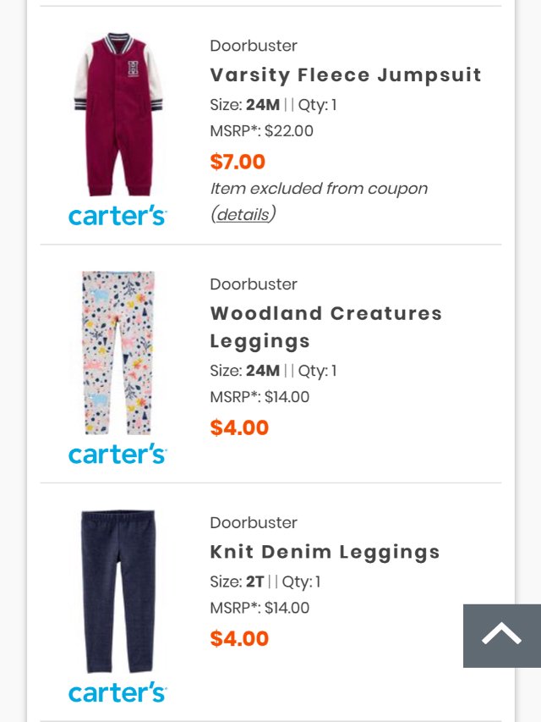Image resolution: width=541 pixels, height=722 pixels.
Task: Click the $4.00 Woodland Creatures Leggings price
Action: [x=239, y=427]
